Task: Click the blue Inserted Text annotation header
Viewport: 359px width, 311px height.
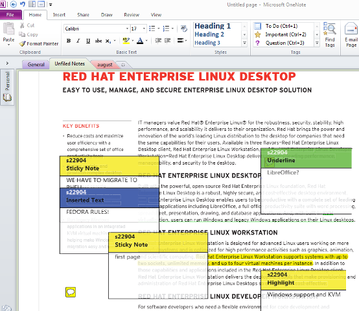Action: (110, 198)
